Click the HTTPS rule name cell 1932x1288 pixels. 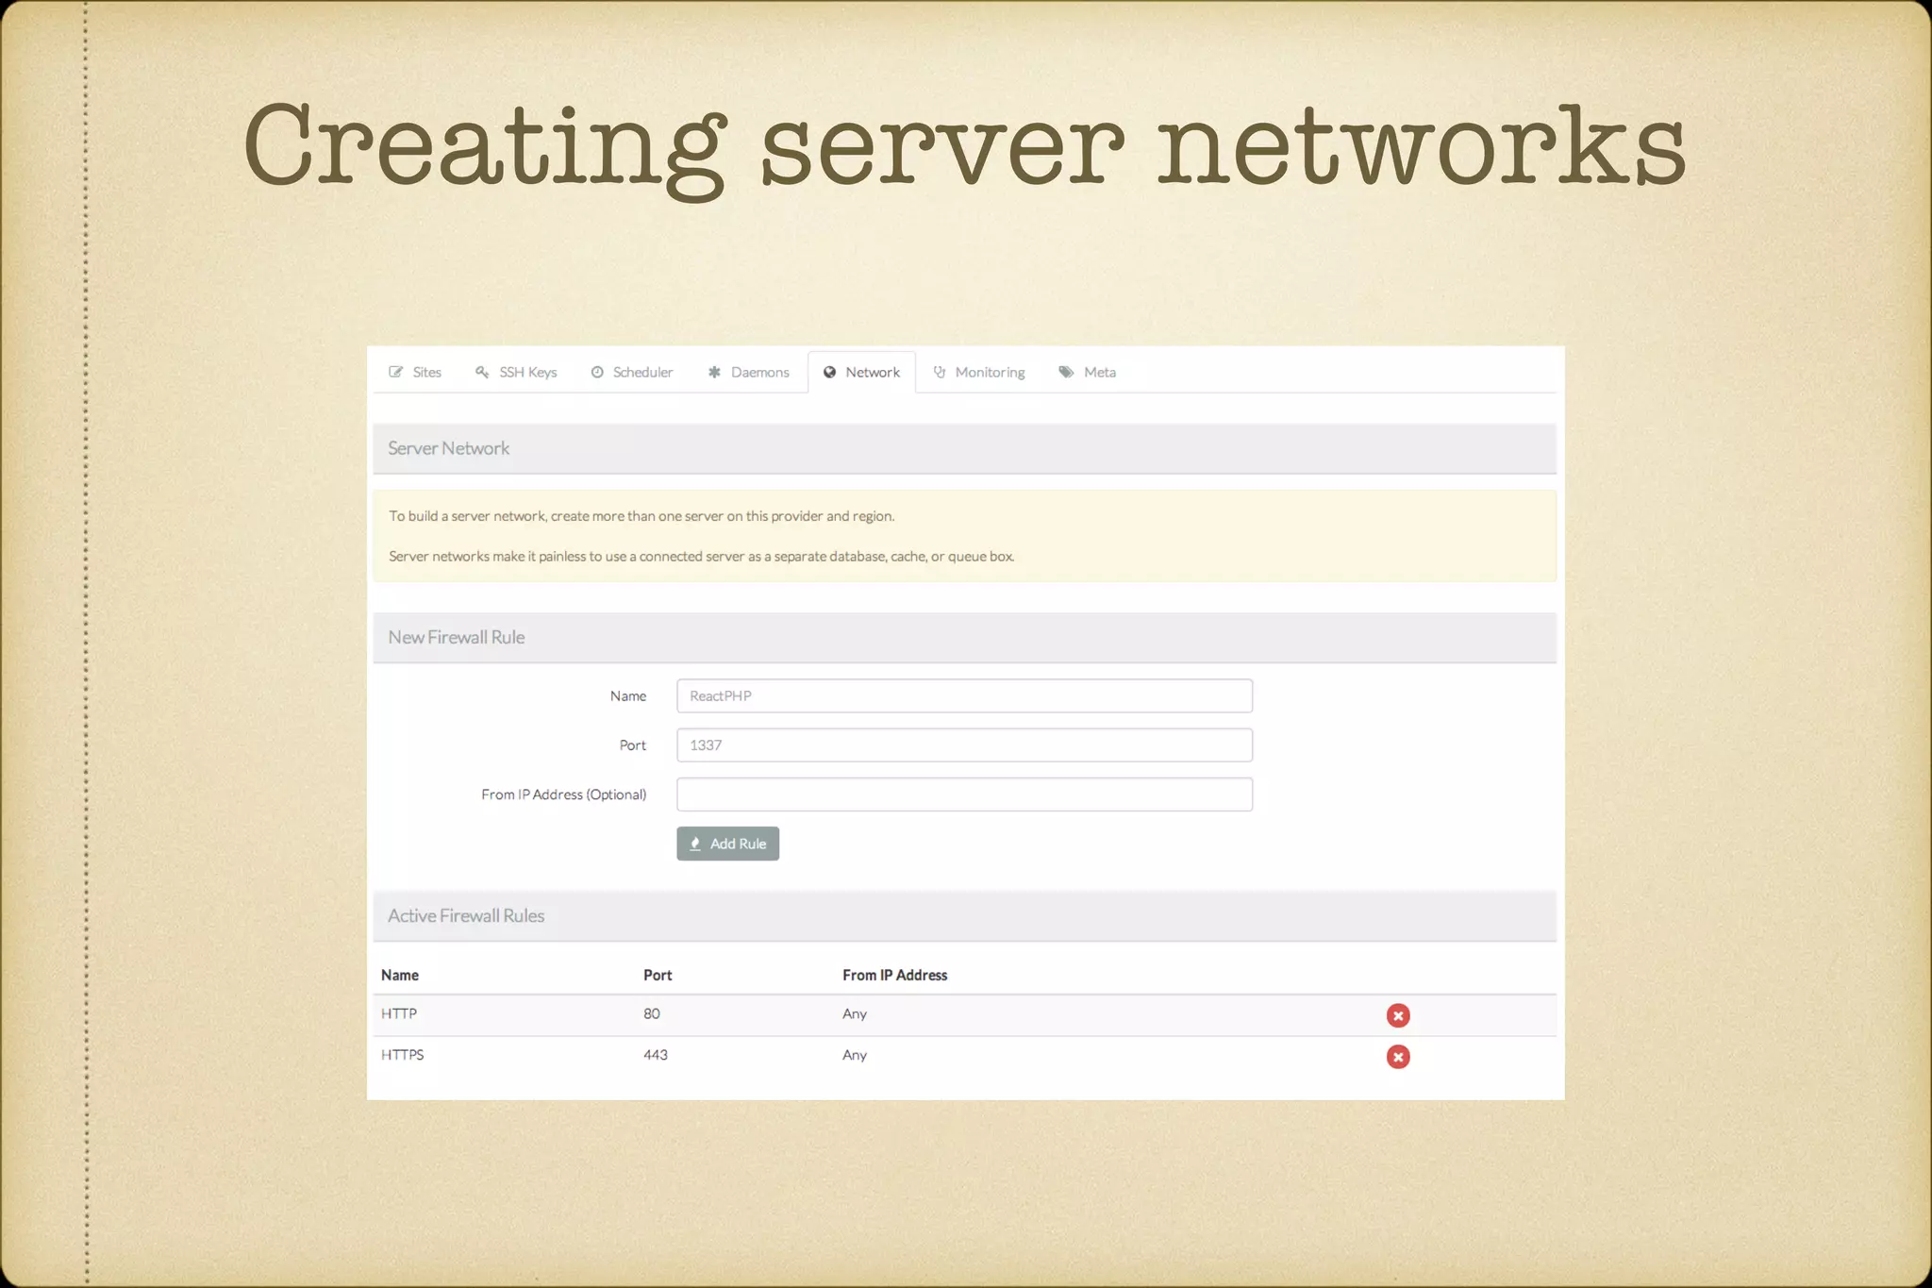[403, 1055]
